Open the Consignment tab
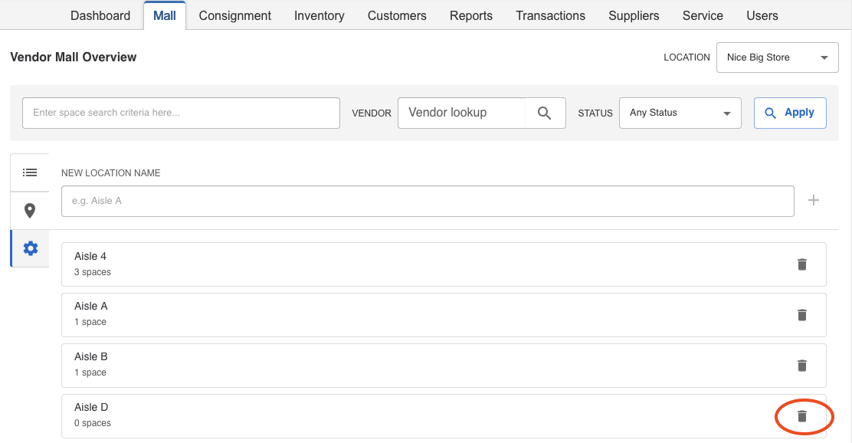852x443 pixels. [234, 16]
